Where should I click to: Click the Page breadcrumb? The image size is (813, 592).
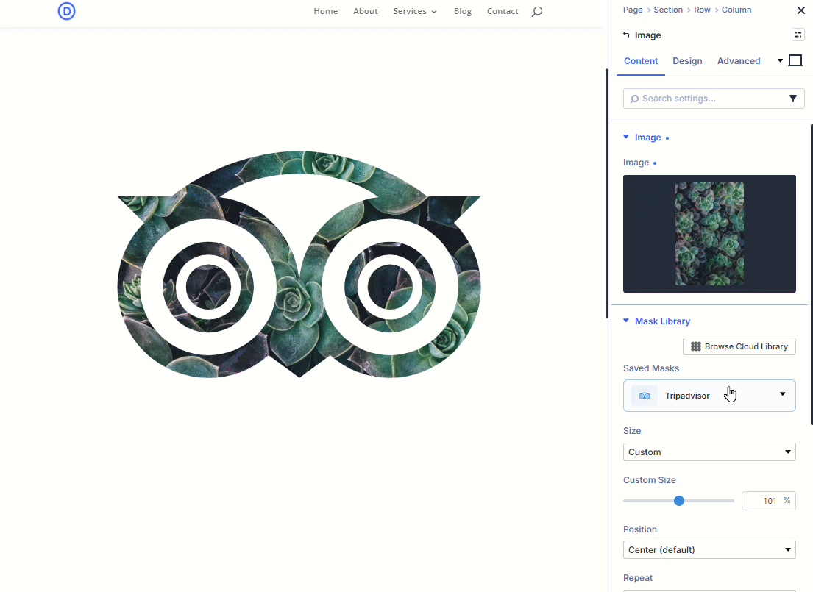click(633, 10)
